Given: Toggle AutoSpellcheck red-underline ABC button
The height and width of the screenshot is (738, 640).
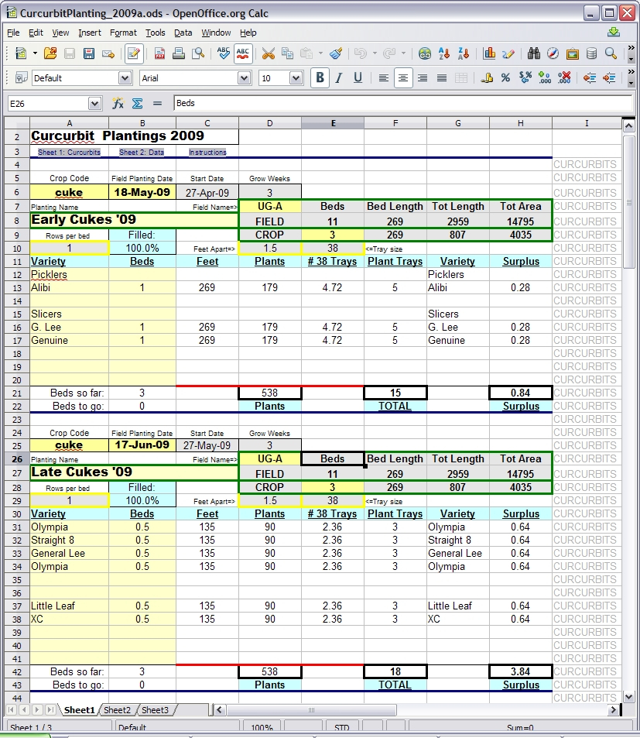Looking at the screenshot, I should click(x=243, y=53).
